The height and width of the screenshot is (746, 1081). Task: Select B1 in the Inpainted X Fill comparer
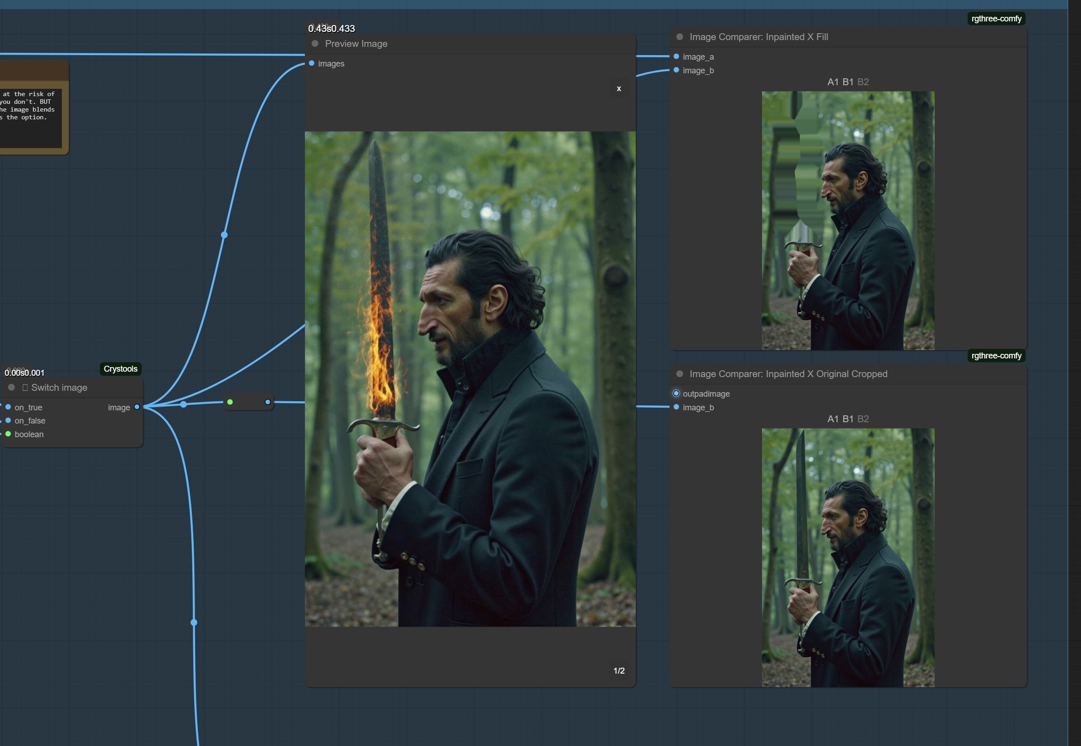coord(848,82)
